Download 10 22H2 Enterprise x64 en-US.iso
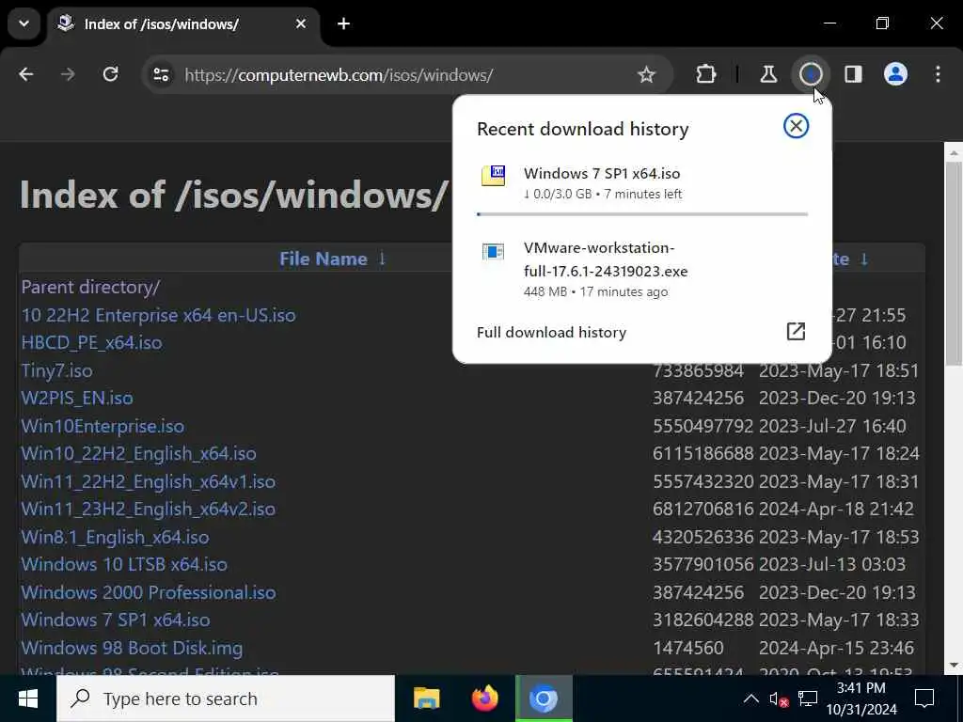Screen dimensions: 963x722 pyautogui.click(x=158, y=315)
